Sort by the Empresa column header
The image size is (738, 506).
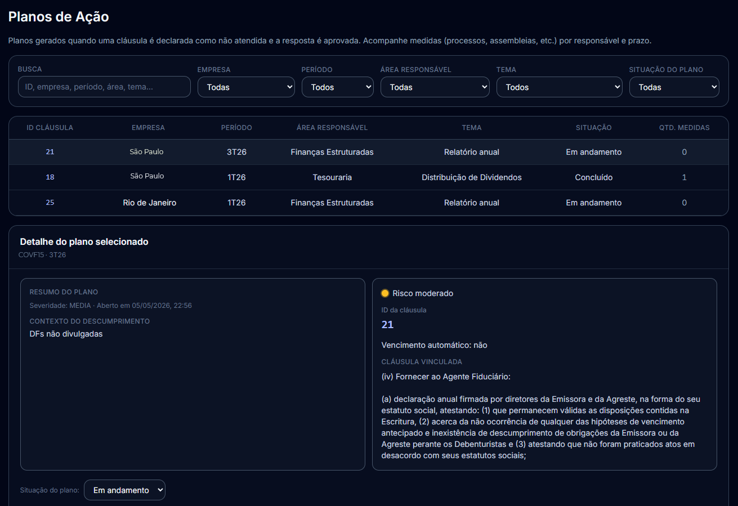click(148, 128)
